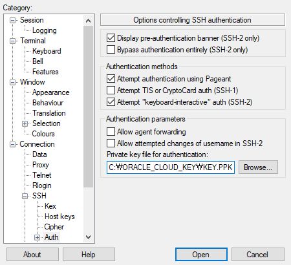This screenshot has width=291, height=265.
Task: Collapse the Window tree node
Action: [13, 82]
